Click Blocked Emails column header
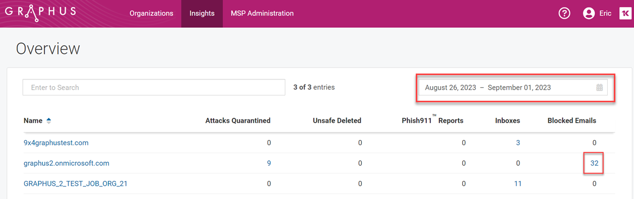 (572, 120)
